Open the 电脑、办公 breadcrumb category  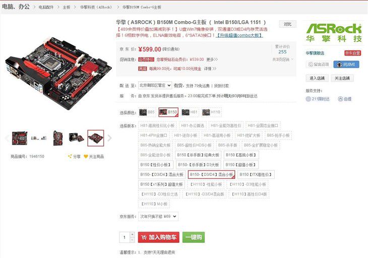pyautogui.click(x=16, y=7)
